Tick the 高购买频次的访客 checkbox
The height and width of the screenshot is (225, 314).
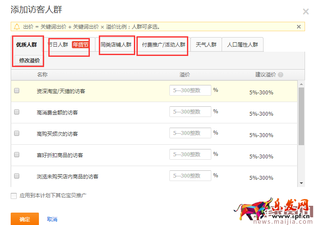pos(17,133)
